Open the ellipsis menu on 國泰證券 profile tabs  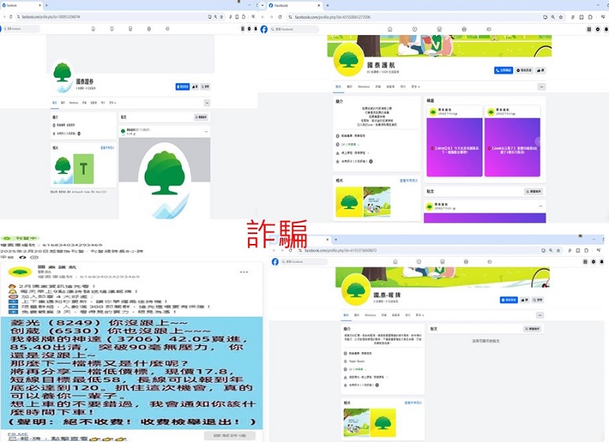[x=207, y=103]
